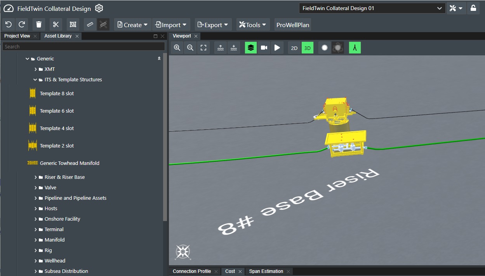Open the FieldTwin Collateral Design 01 selector
This screenshot has width=485, height=276.
coord(372,8)
